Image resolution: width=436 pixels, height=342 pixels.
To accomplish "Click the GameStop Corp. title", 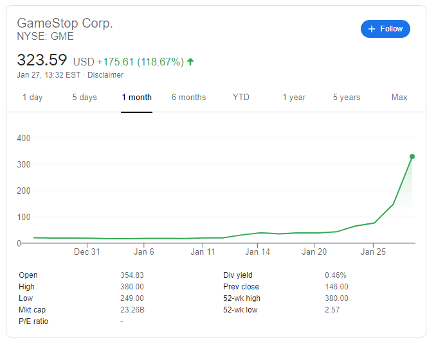I will click(x=65, y=23).
